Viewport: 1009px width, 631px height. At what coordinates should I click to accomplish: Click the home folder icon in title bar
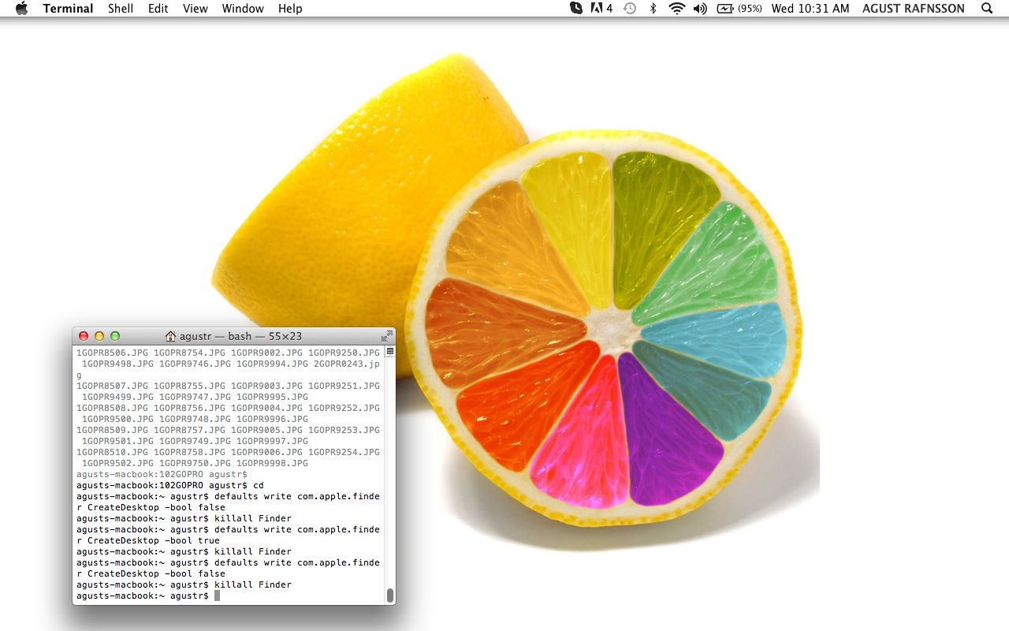point(170,336)
